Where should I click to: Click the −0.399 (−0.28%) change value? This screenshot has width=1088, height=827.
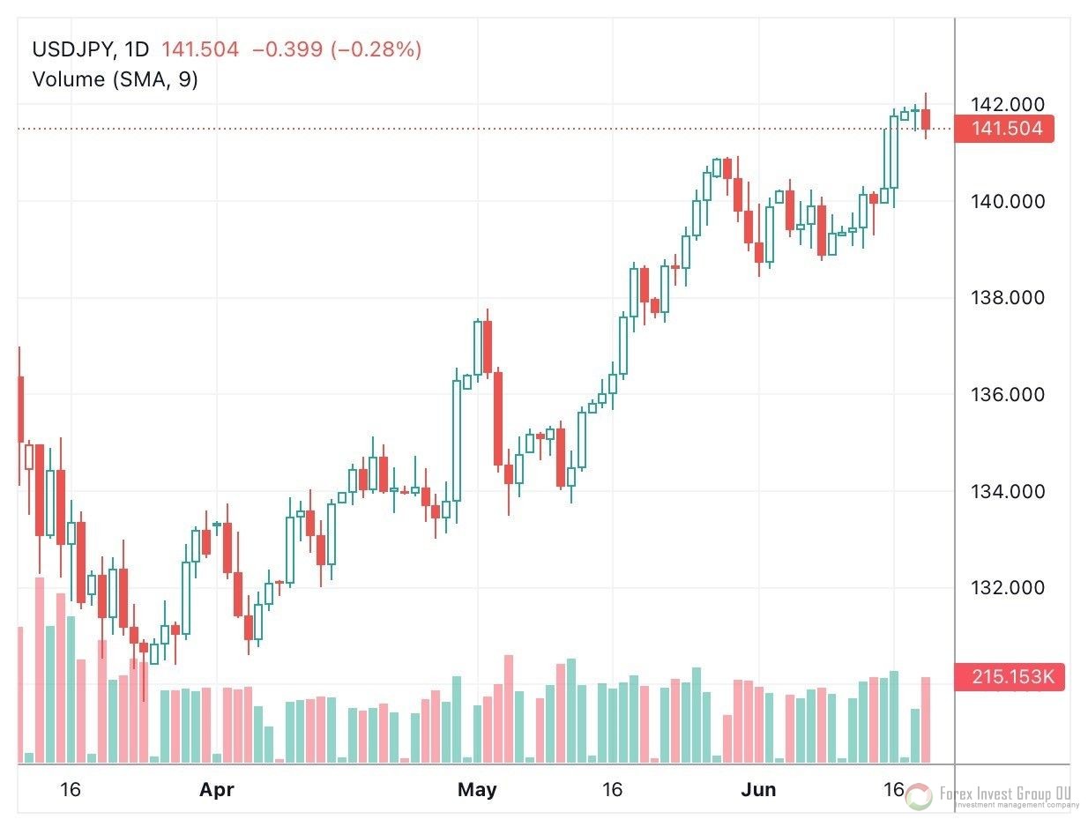[x=337, y=49]
